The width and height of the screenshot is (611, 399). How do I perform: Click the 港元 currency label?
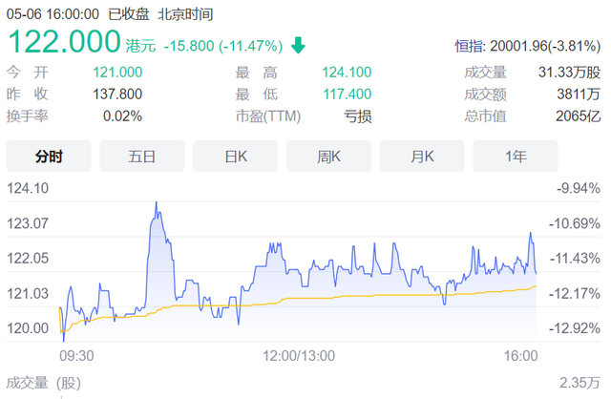coord(140,46)
